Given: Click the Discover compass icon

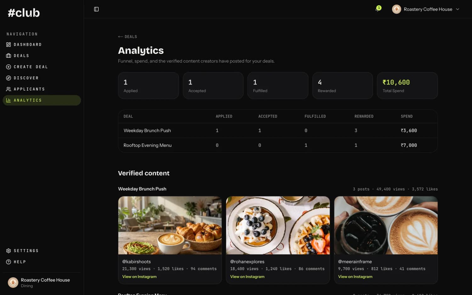Looking at the screenshot, I should [x=8, y=78].
